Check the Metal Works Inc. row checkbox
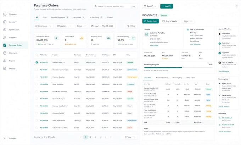This screenshot has height=145, width=241. pos(37,84)
